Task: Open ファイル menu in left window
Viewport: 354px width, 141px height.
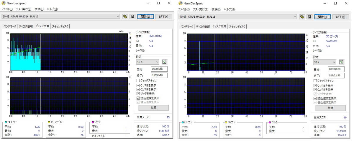Action: pyautogui.click(x=8, y=9)
